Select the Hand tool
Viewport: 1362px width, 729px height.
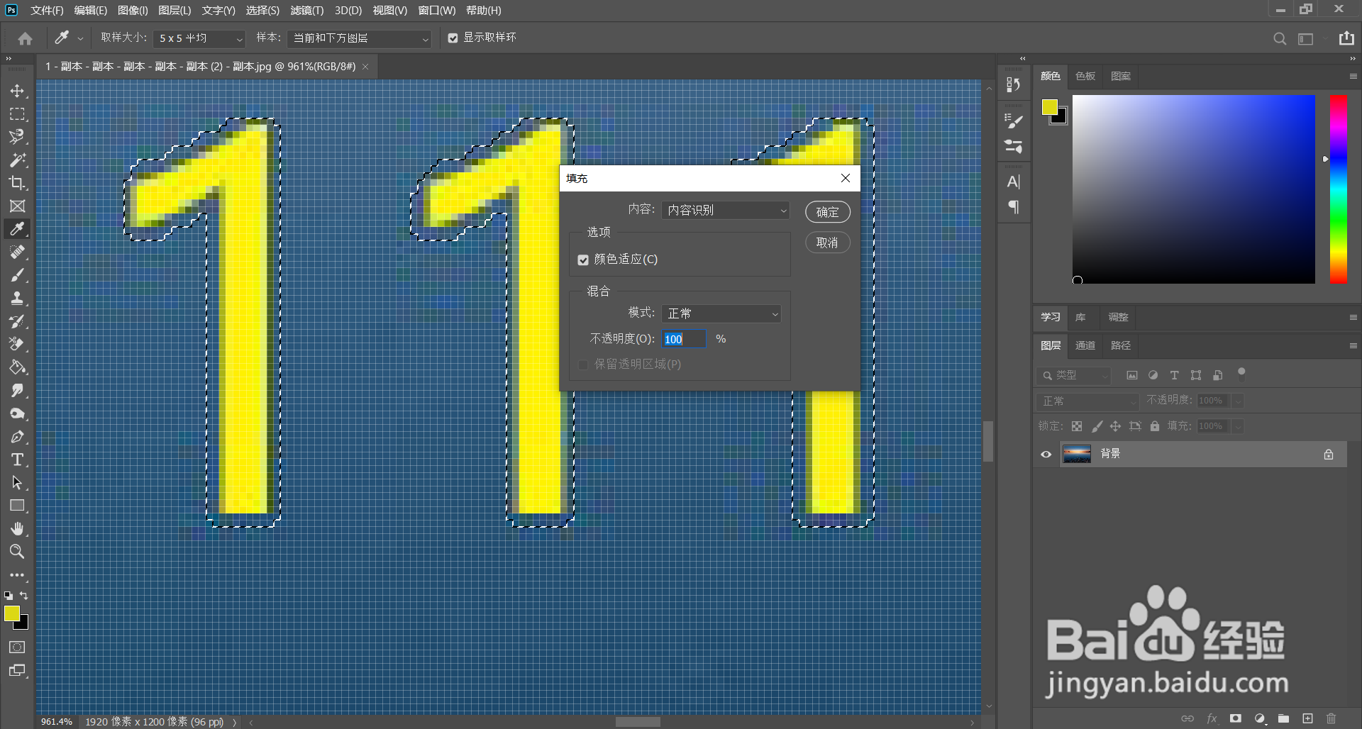(17, 529)
